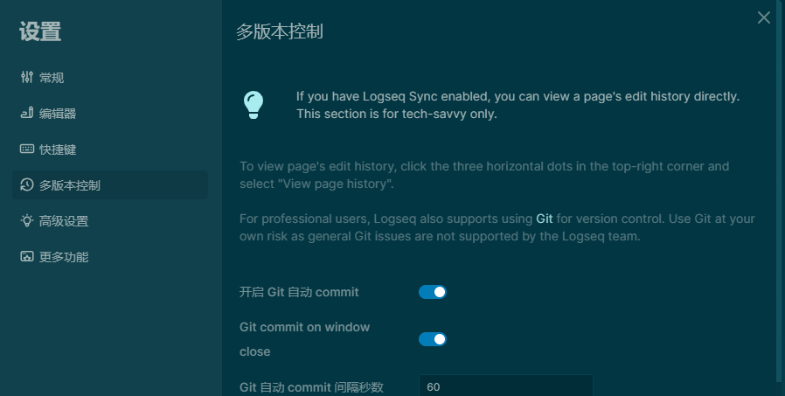Click the icon beside 更多功能

pyautogui.click(x=26, y=257)
